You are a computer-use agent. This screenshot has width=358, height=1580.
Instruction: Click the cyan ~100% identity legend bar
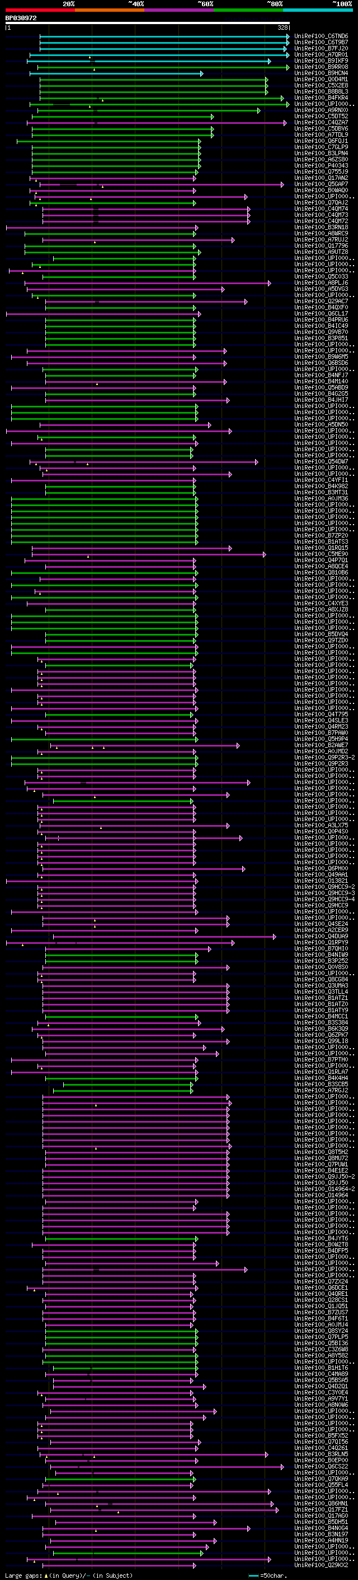318,10
